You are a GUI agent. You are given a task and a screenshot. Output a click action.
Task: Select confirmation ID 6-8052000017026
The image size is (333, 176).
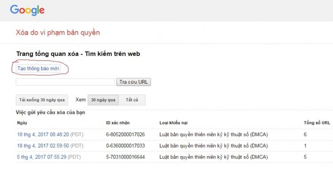click(126, 134)
